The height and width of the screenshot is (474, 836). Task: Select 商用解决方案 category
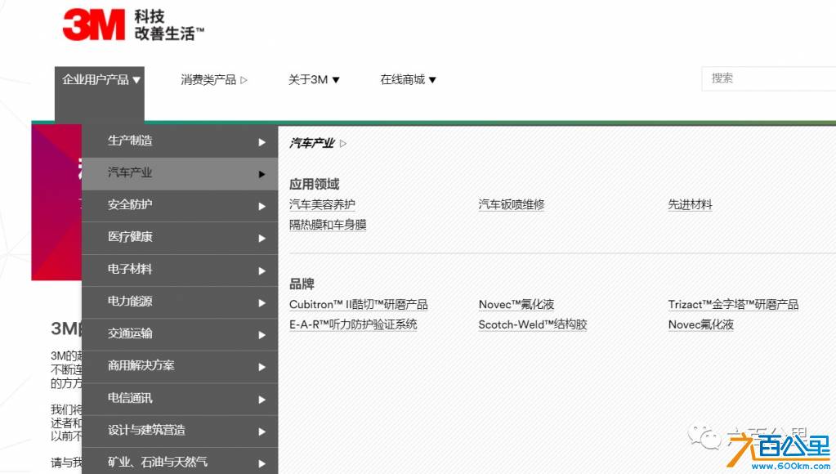pos(180,366)
